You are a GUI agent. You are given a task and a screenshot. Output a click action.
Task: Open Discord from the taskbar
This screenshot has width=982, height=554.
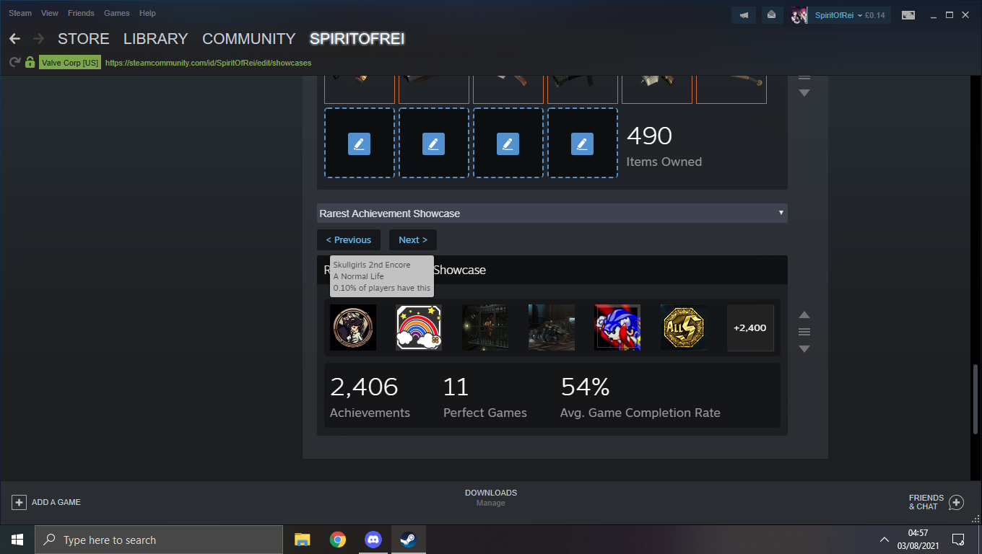point(373,539)
